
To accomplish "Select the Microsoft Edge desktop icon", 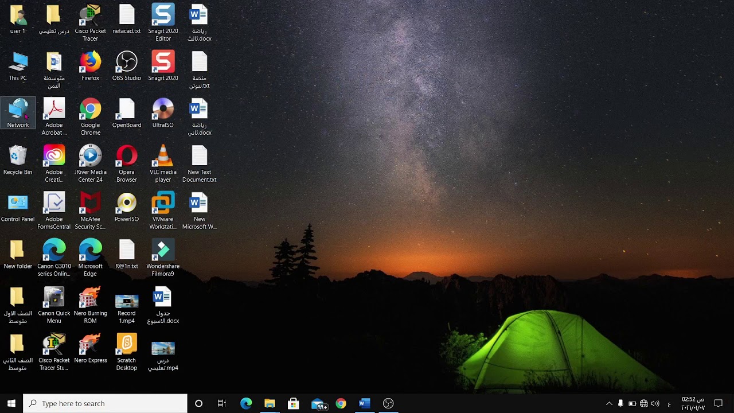I will [x=90, y=258].
